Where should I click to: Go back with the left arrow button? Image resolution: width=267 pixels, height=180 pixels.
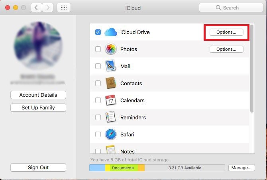pos(36,8)
